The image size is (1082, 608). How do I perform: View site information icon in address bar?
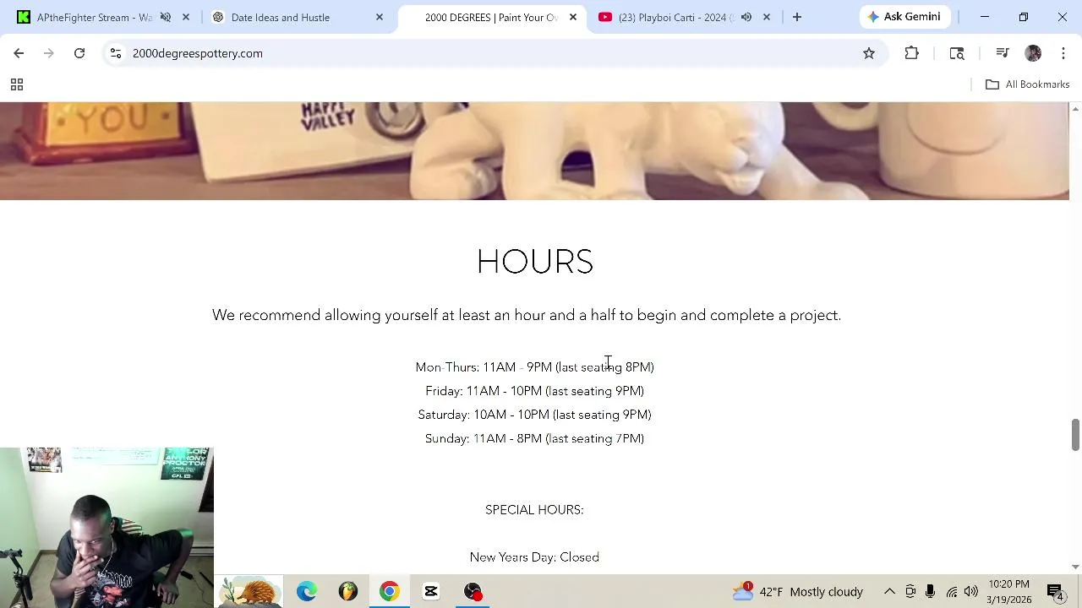click(116, 53)
